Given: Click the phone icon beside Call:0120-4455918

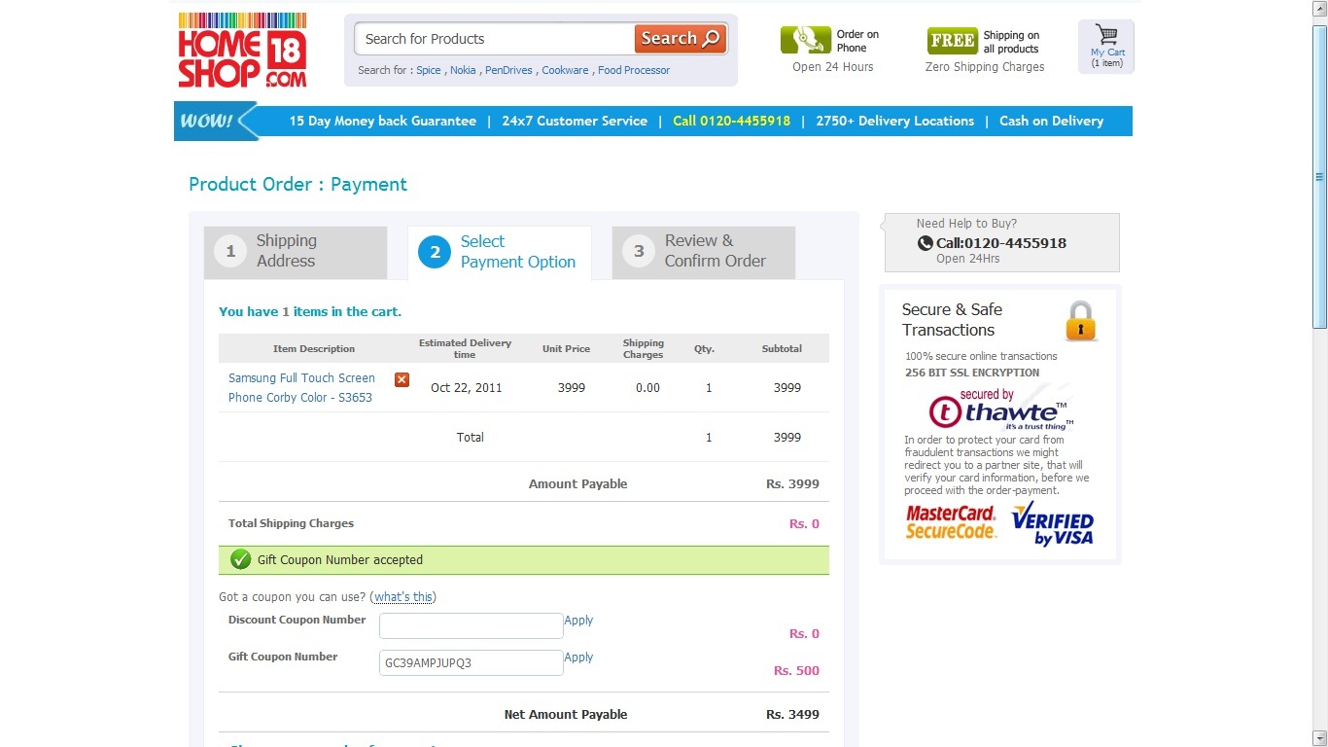Looking at the screenshot, I should [926, 243].
